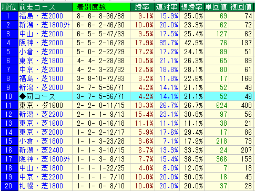Viewport: 255px width, 191px height.
Task: Open the 阪神・芝1800外 course link
Action: [45, 159]
